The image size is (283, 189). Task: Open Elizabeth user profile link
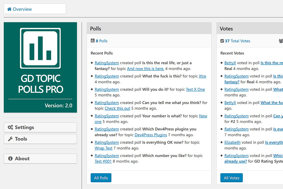tap(232, 142)
